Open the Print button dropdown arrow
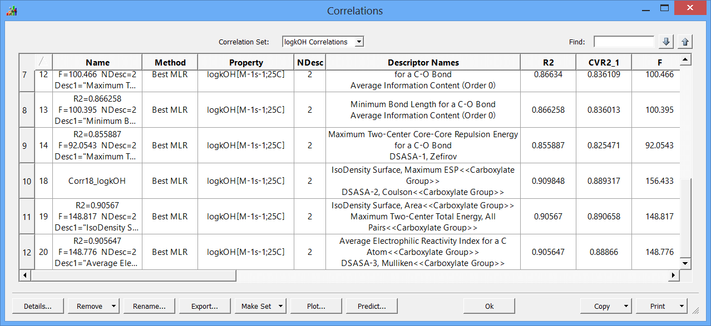This screenshot has width=711, height=326. pos(682,306)
